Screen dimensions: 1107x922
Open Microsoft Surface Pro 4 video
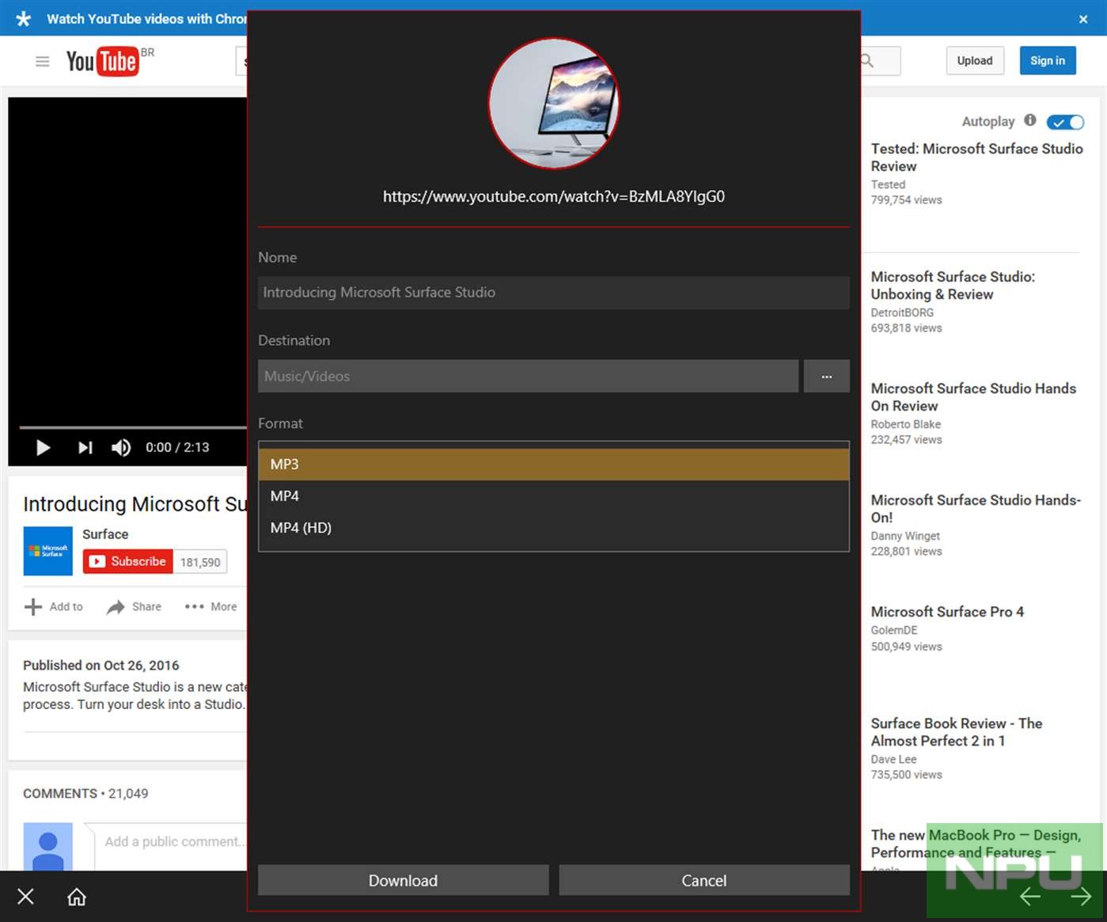point(947,612)
